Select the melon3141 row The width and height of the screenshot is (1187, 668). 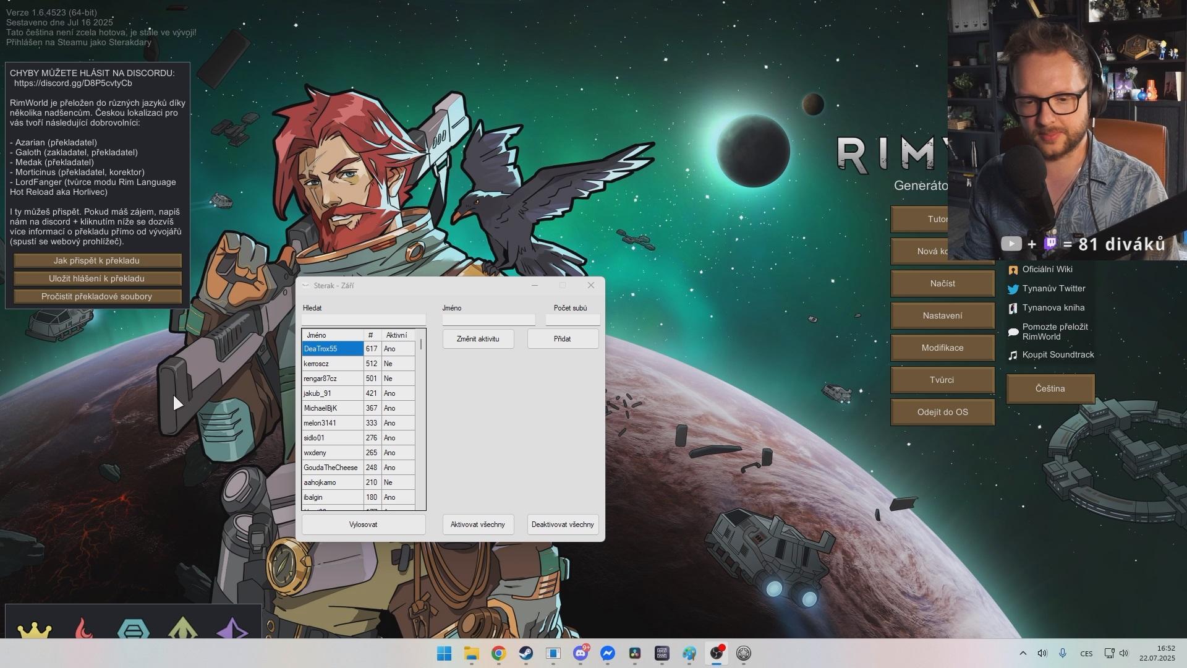(359, 423)
